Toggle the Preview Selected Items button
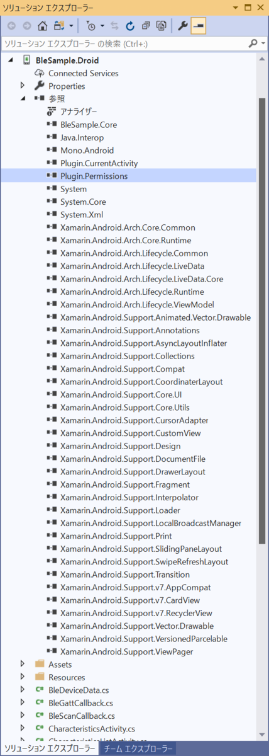The image size is (269, 756). pyautogui.click(x=199, y=26)
